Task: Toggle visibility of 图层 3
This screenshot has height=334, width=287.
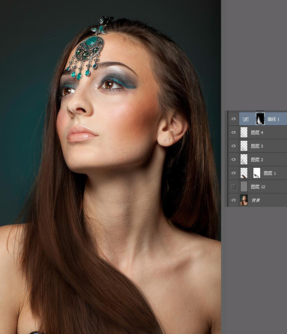Action: 233,146
